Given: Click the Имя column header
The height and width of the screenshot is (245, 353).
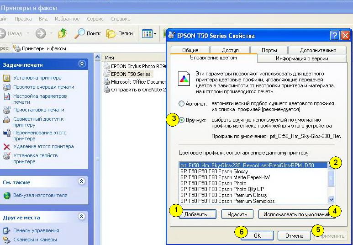Looking at the screenshot, I should (134, 58).
